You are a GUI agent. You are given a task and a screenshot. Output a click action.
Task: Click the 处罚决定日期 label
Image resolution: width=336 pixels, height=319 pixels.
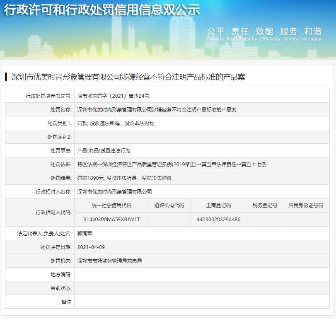coord(56,247)
